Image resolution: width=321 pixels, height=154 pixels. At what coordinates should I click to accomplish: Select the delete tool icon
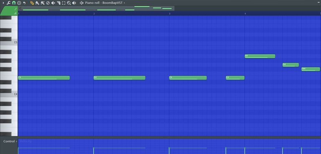pyautogui.click(x=48, y=3)
